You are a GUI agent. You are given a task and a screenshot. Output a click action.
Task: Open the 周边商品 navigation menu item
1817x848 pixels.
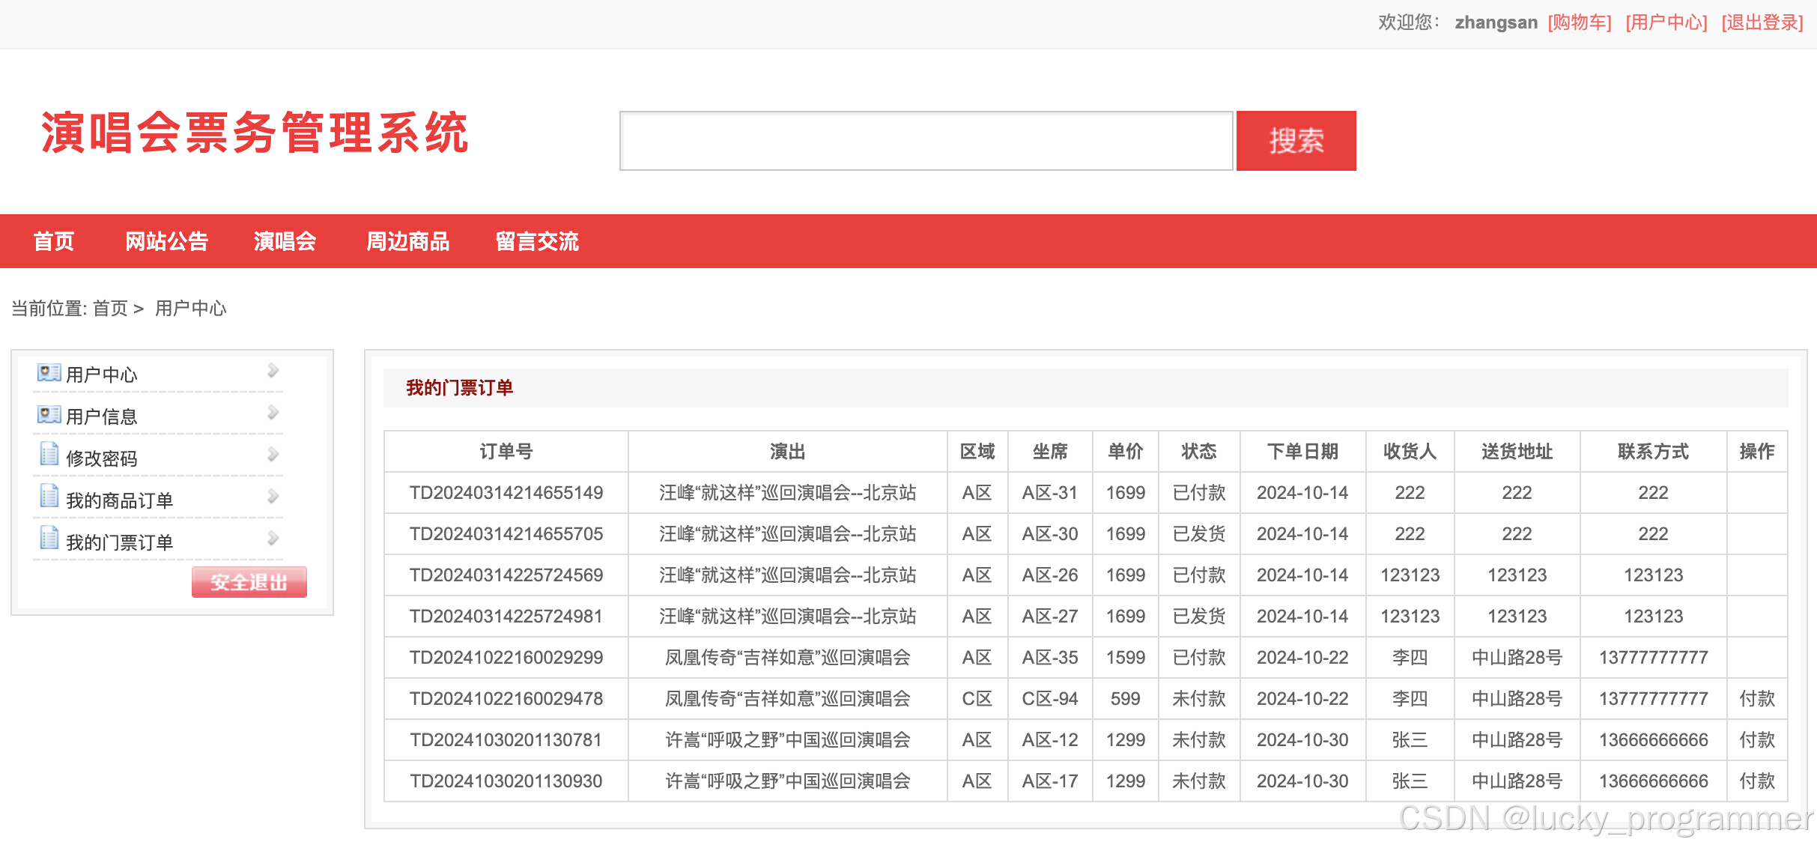pyautogui.click(x=407, y=241)
